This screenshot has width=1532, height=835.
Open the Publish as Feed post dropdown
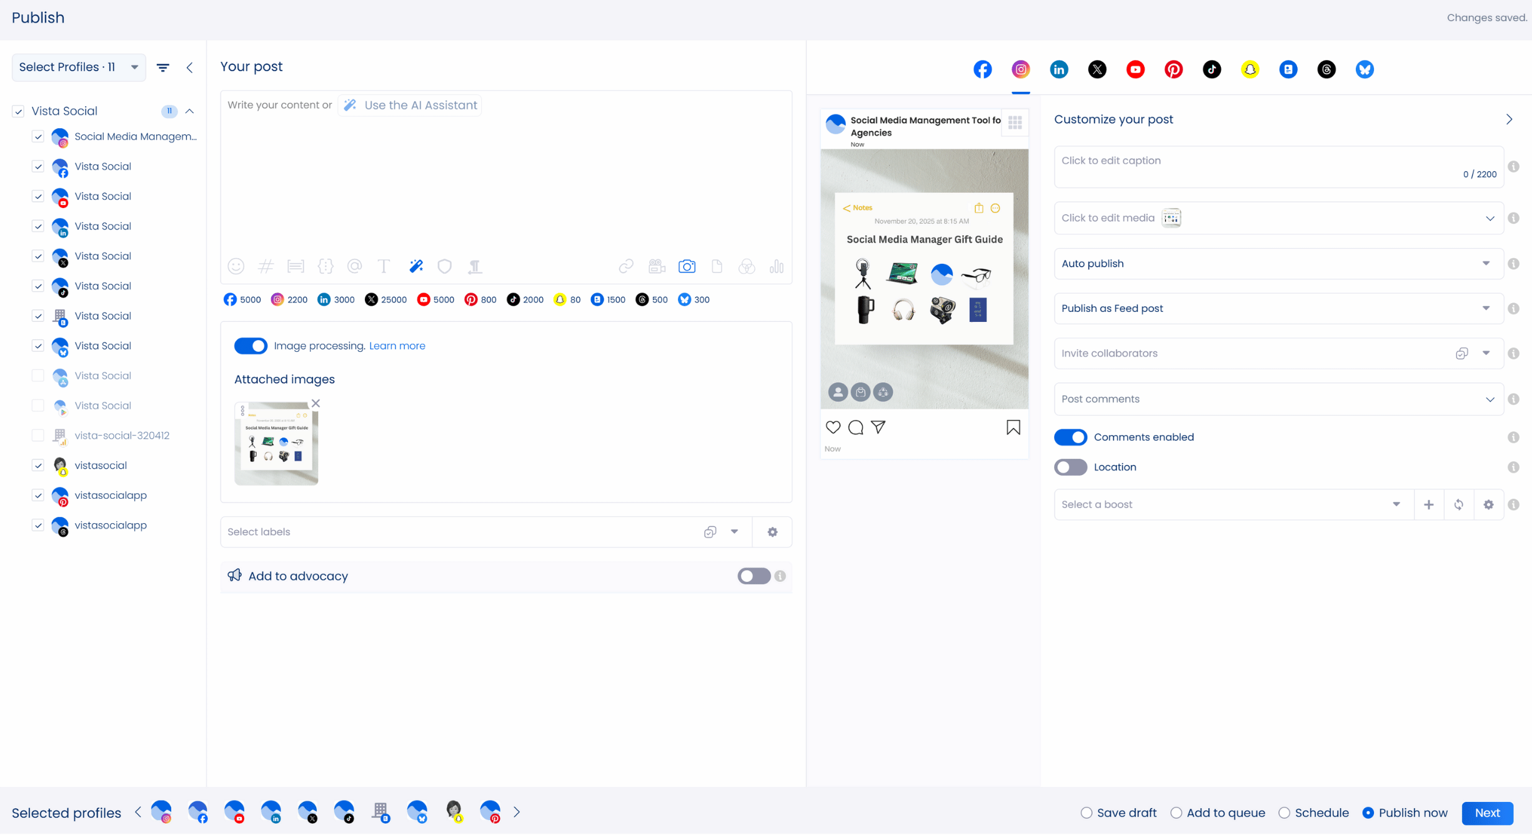1278,309
